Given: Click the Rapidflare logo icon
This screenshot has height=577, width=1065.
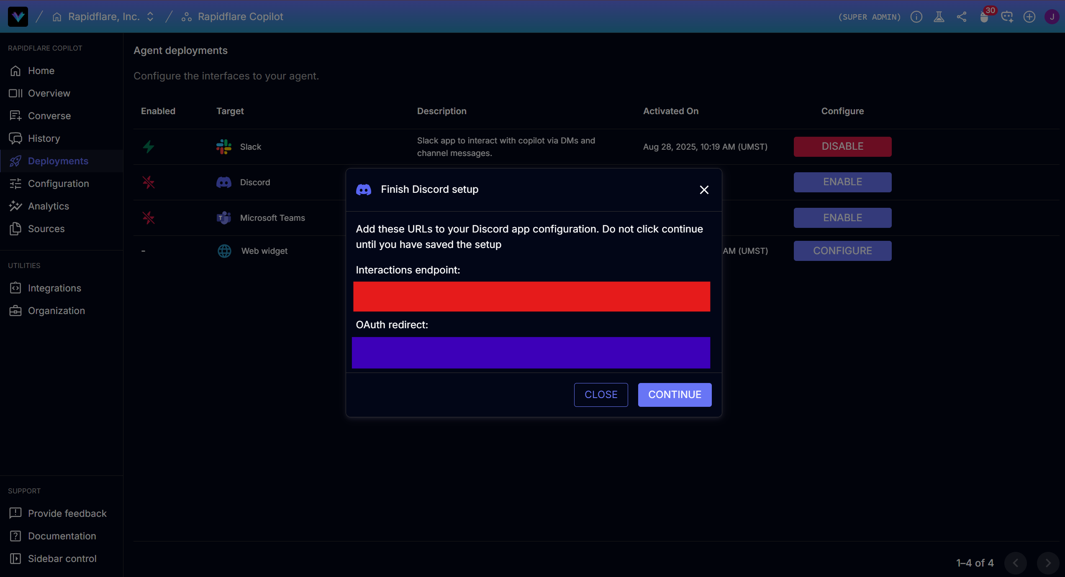Looking at the screenshot, I should click(x=18, y=17).
